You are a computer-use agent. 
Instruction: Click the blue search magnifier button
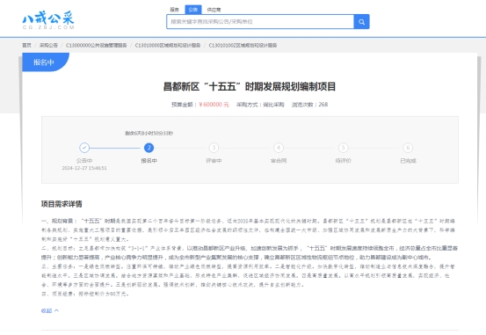click(361, 22)
